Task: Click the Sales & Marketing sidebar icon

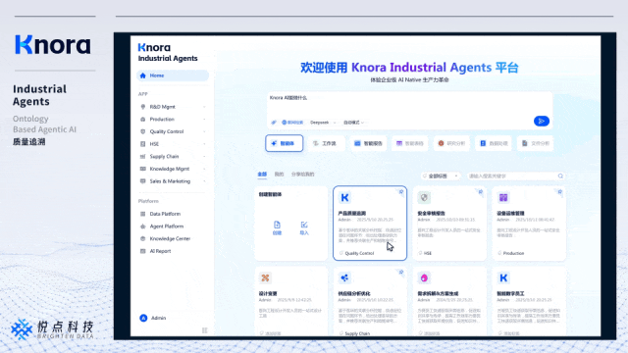Action: point(143,181)
